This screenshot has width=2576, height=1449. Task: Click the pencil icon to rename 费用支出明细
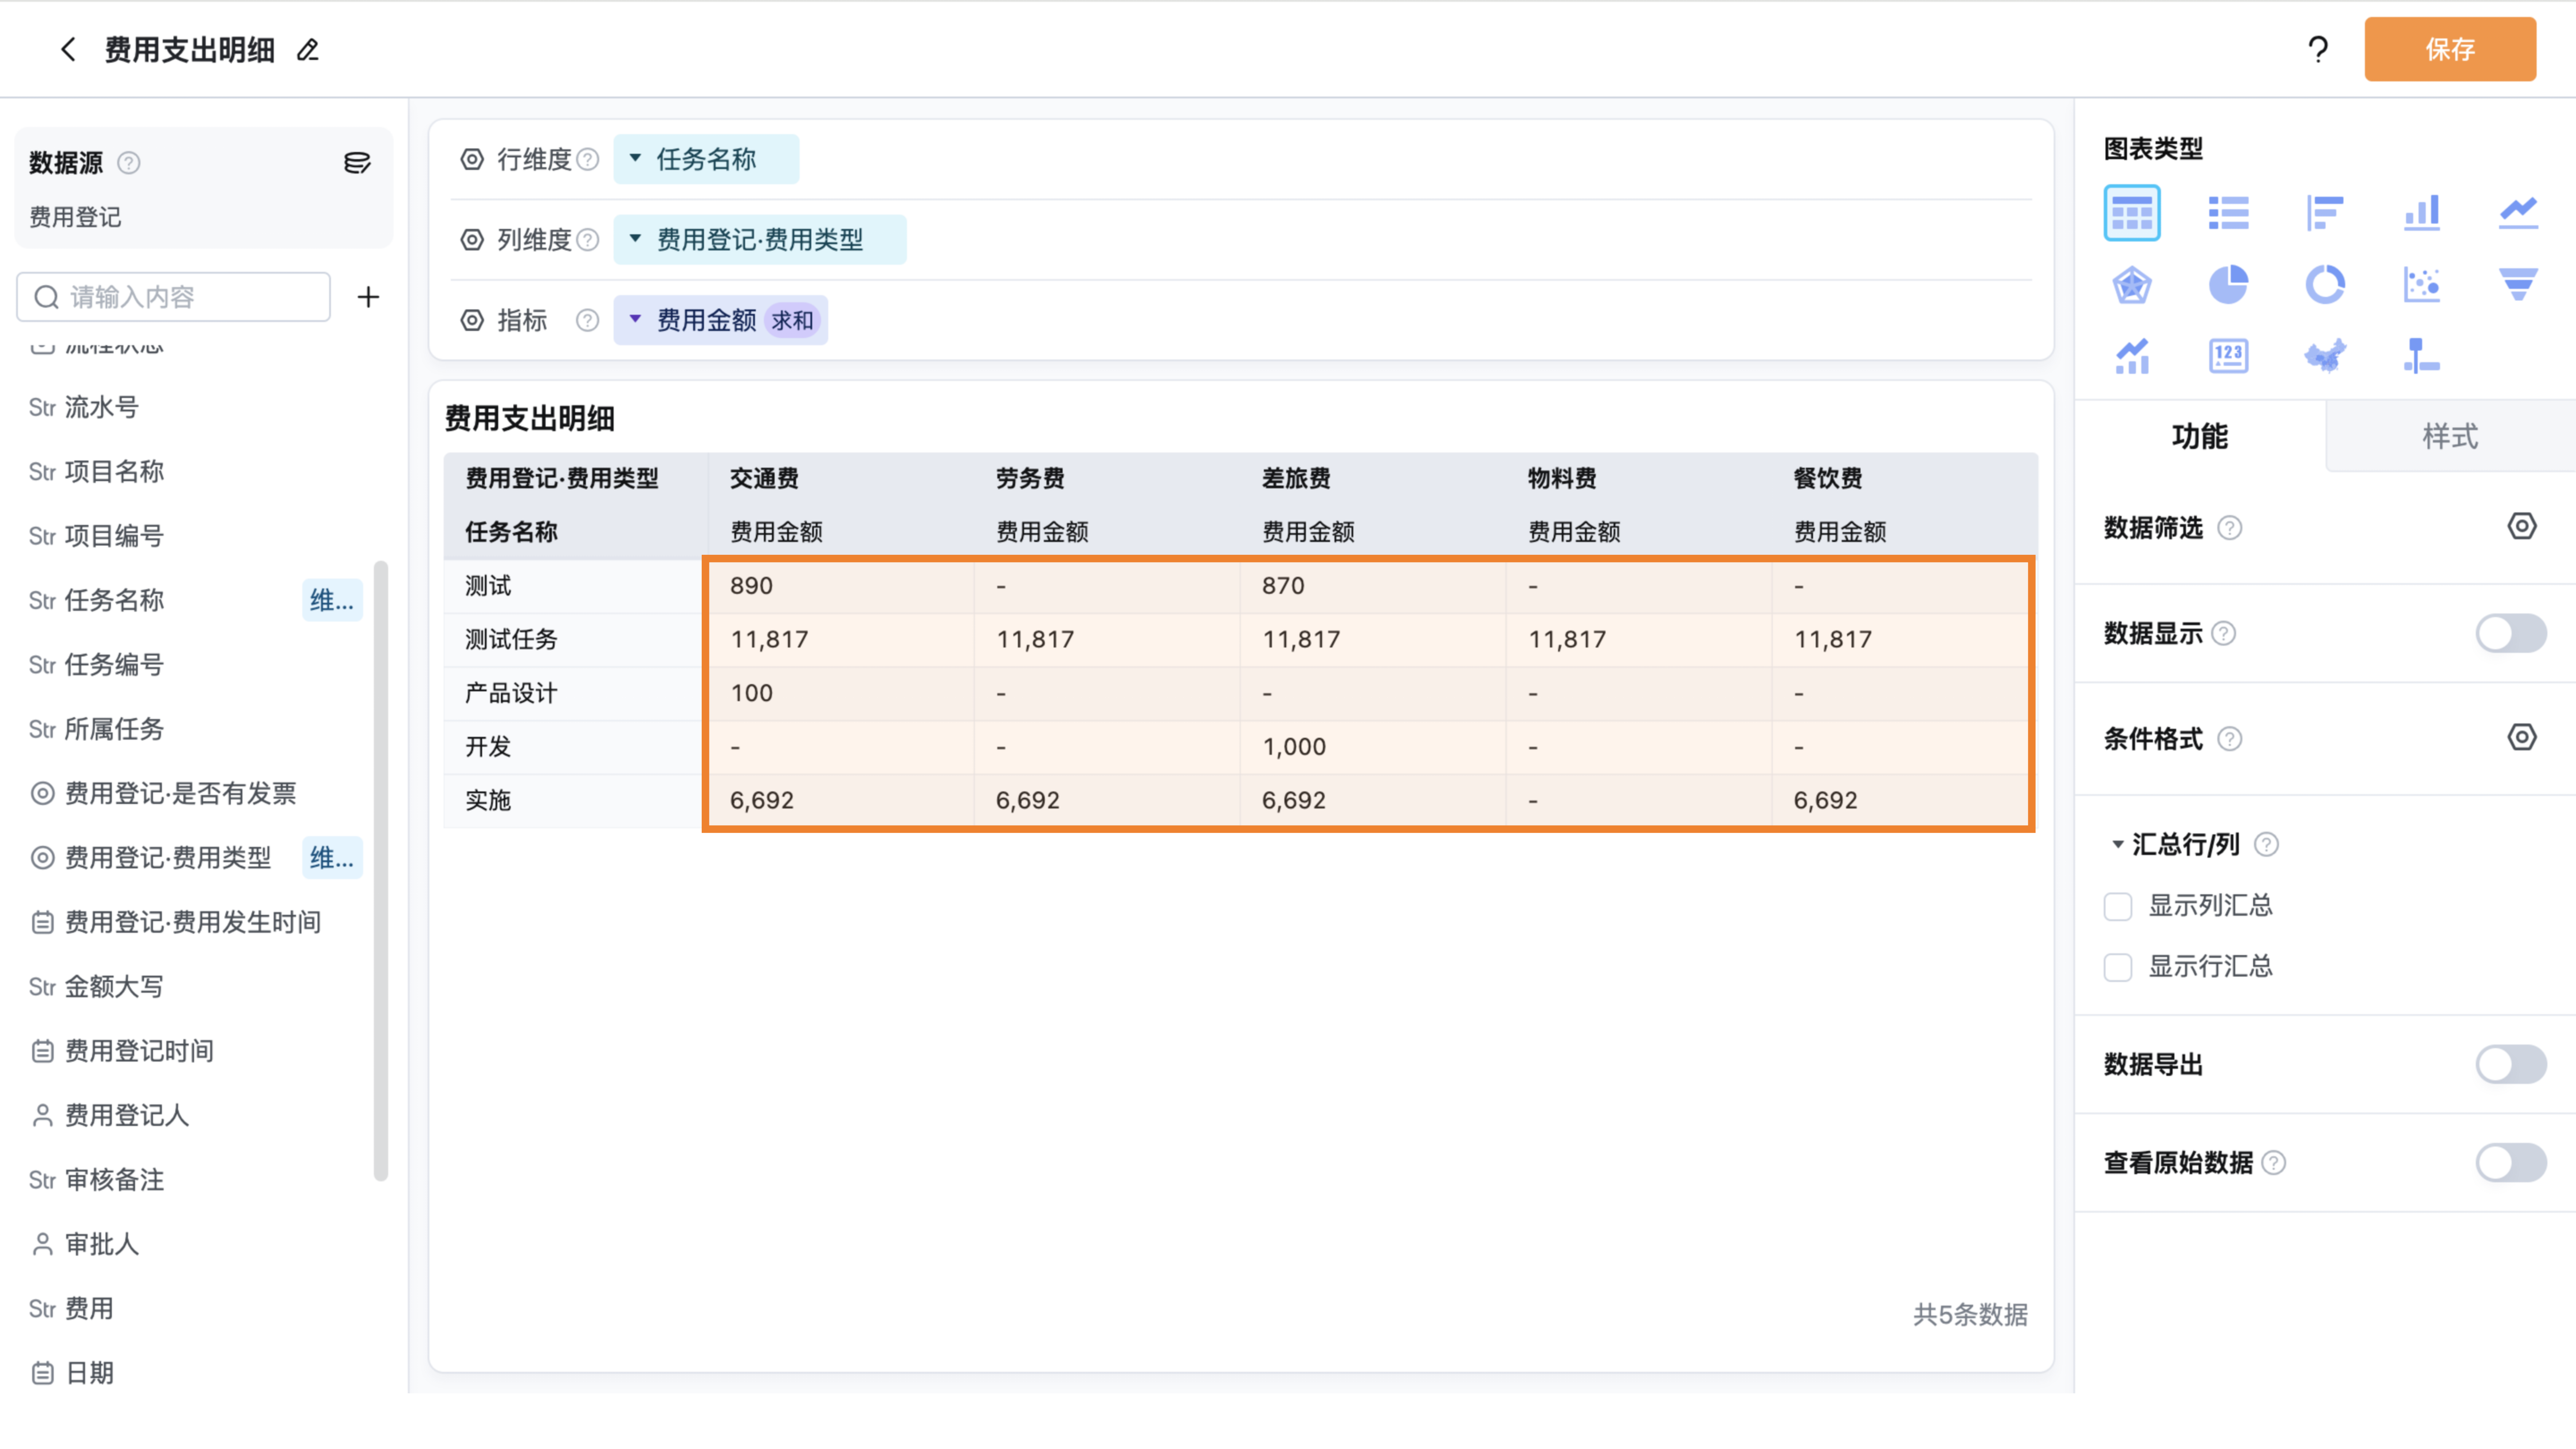308,50
